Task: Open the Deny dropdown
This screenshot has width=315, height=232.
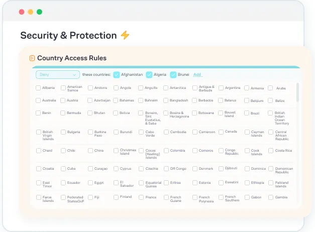Action: (58, 74)
